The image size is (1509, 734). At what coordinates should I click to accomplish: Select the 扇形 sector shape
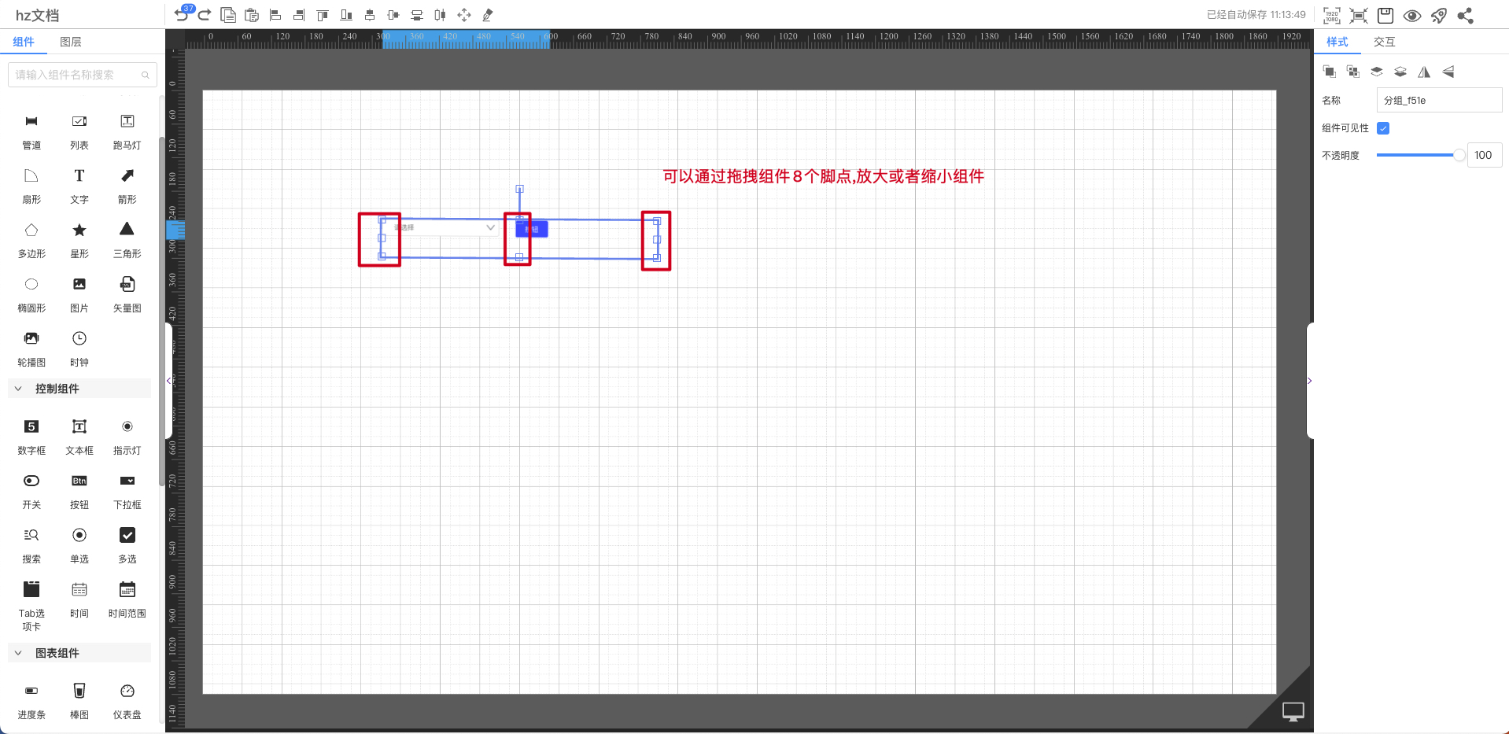pyautogui.click(x=31, y=186)
